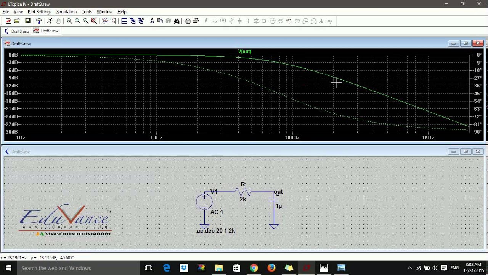Maximize the Draft3.raw plot window
488x275 pixels.
466,44
